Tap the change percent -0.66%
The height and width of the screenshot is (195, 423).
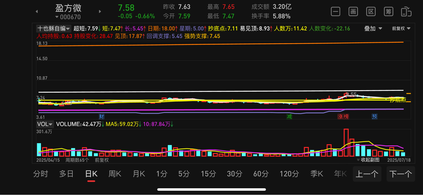145,16
